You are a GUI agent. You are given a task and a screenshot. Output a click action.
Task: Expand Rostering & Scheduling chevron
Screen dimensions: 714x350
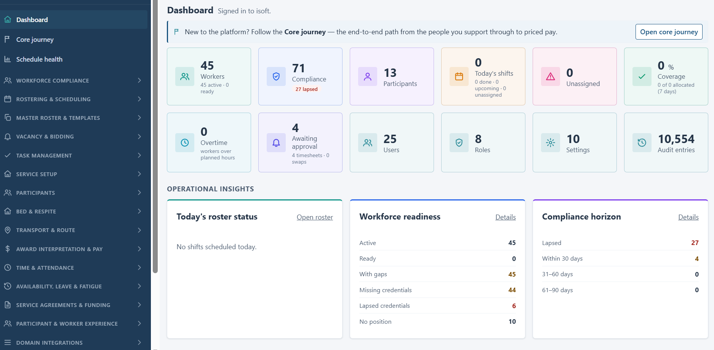point(139,99)
